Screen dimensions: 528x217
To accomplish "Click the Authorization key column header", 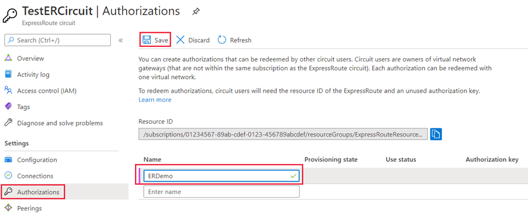I will click(492, 160).
